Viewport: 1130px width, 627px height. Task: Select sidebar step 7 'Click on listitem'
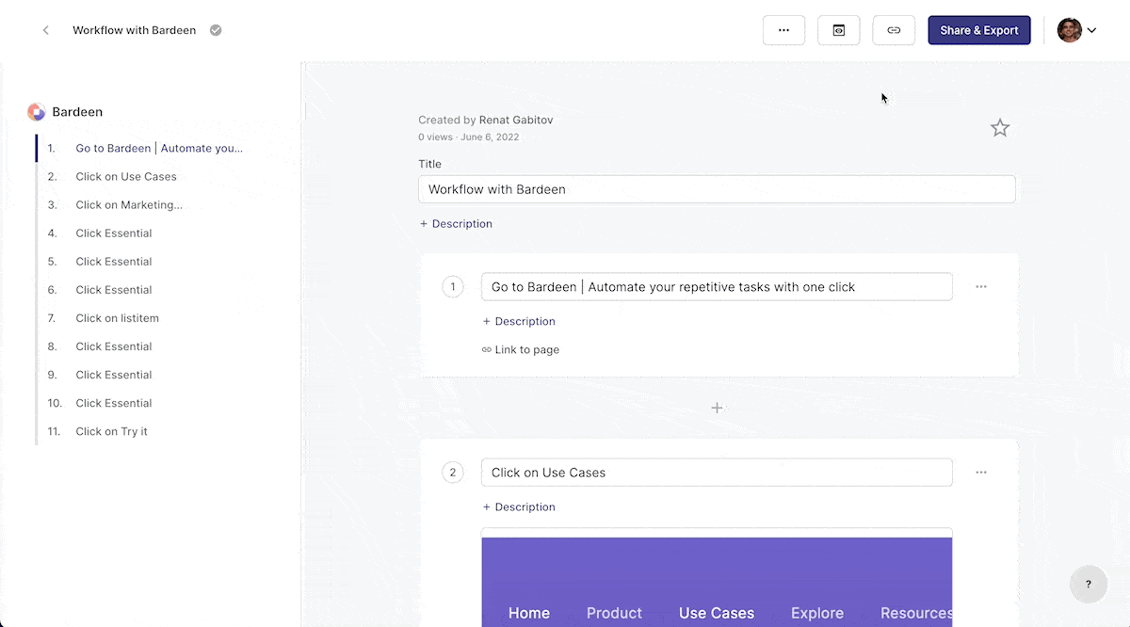pos(117,318)
